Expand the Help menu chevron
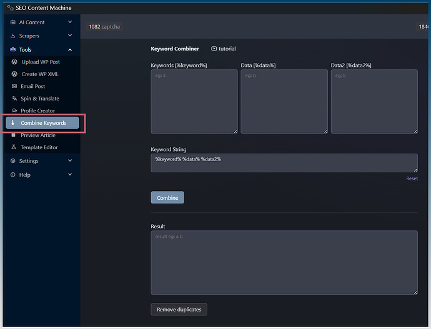431x329 pixels. click(x=70, y=175)
